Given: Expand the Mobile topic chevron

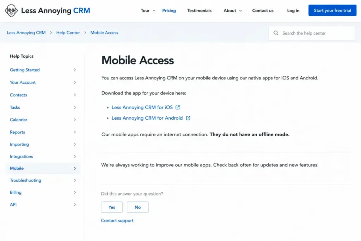Looking at the screenshot, I should tap(75, 168).
